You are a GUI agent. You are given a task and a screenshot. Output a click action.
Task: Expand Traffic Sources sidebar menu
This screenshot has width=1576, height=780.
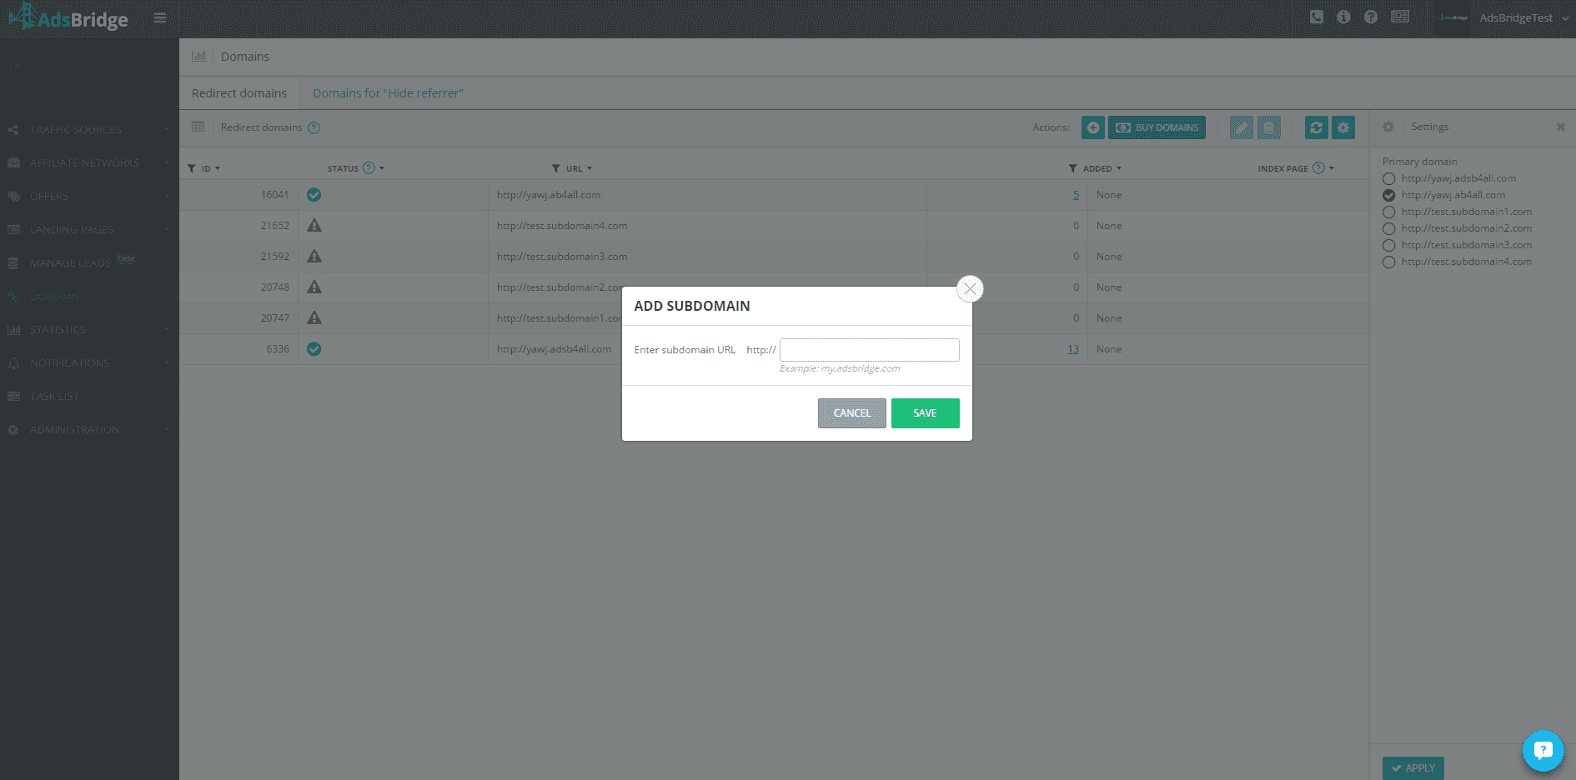[x=89, y=129]
